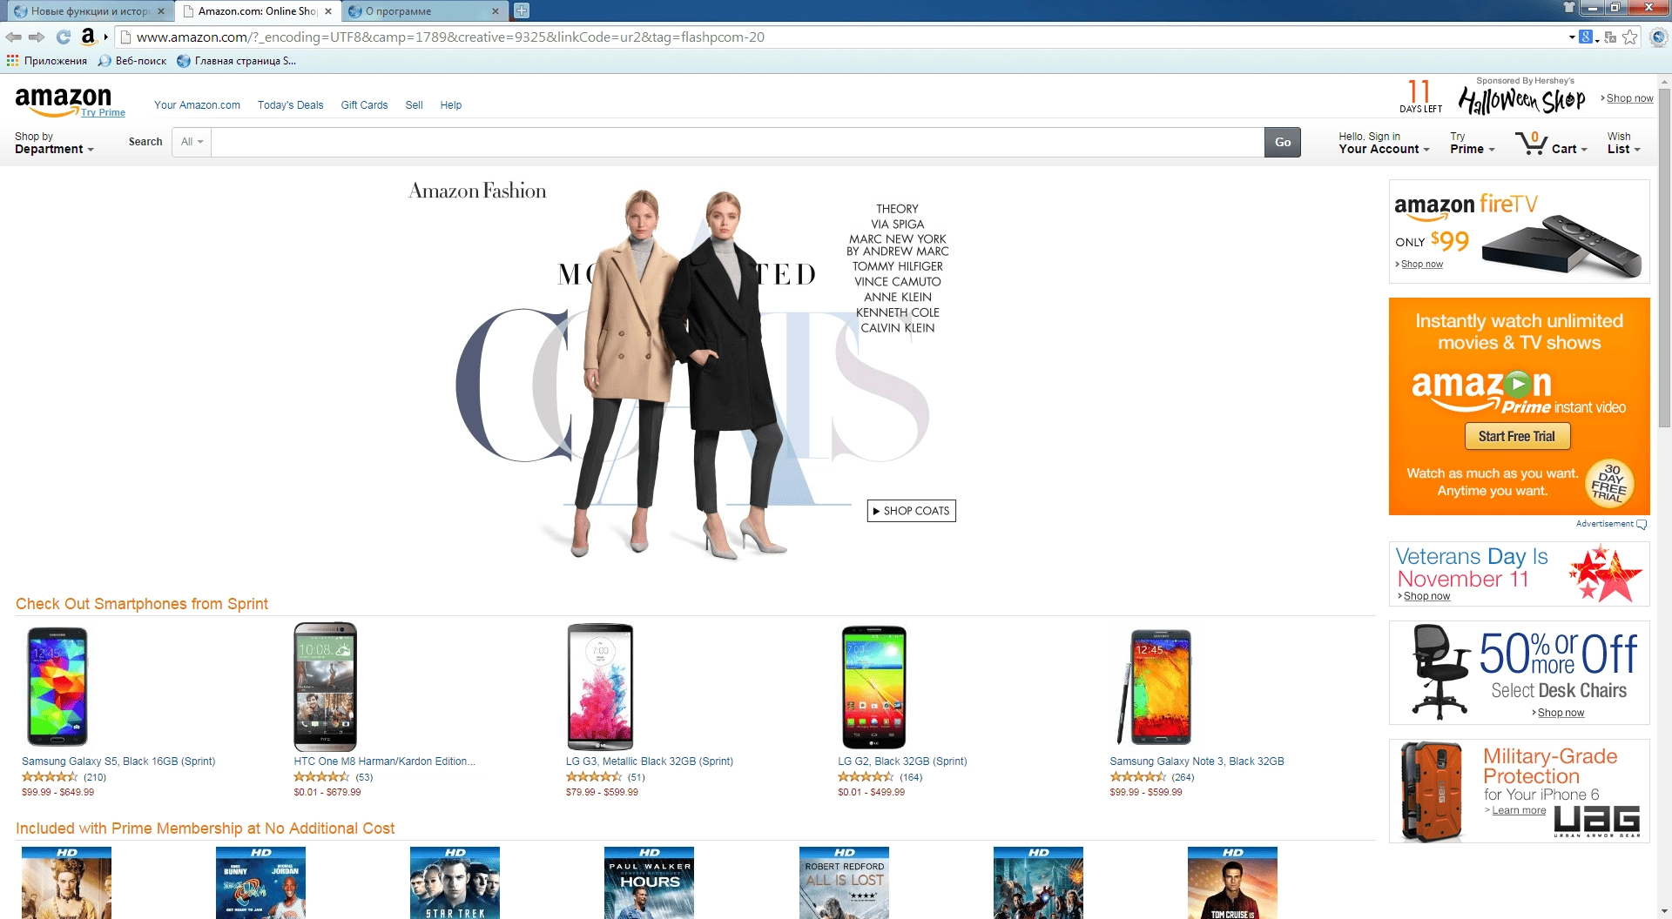Click Veterans Day 'Shop now' link

(x=1426, y=596)
